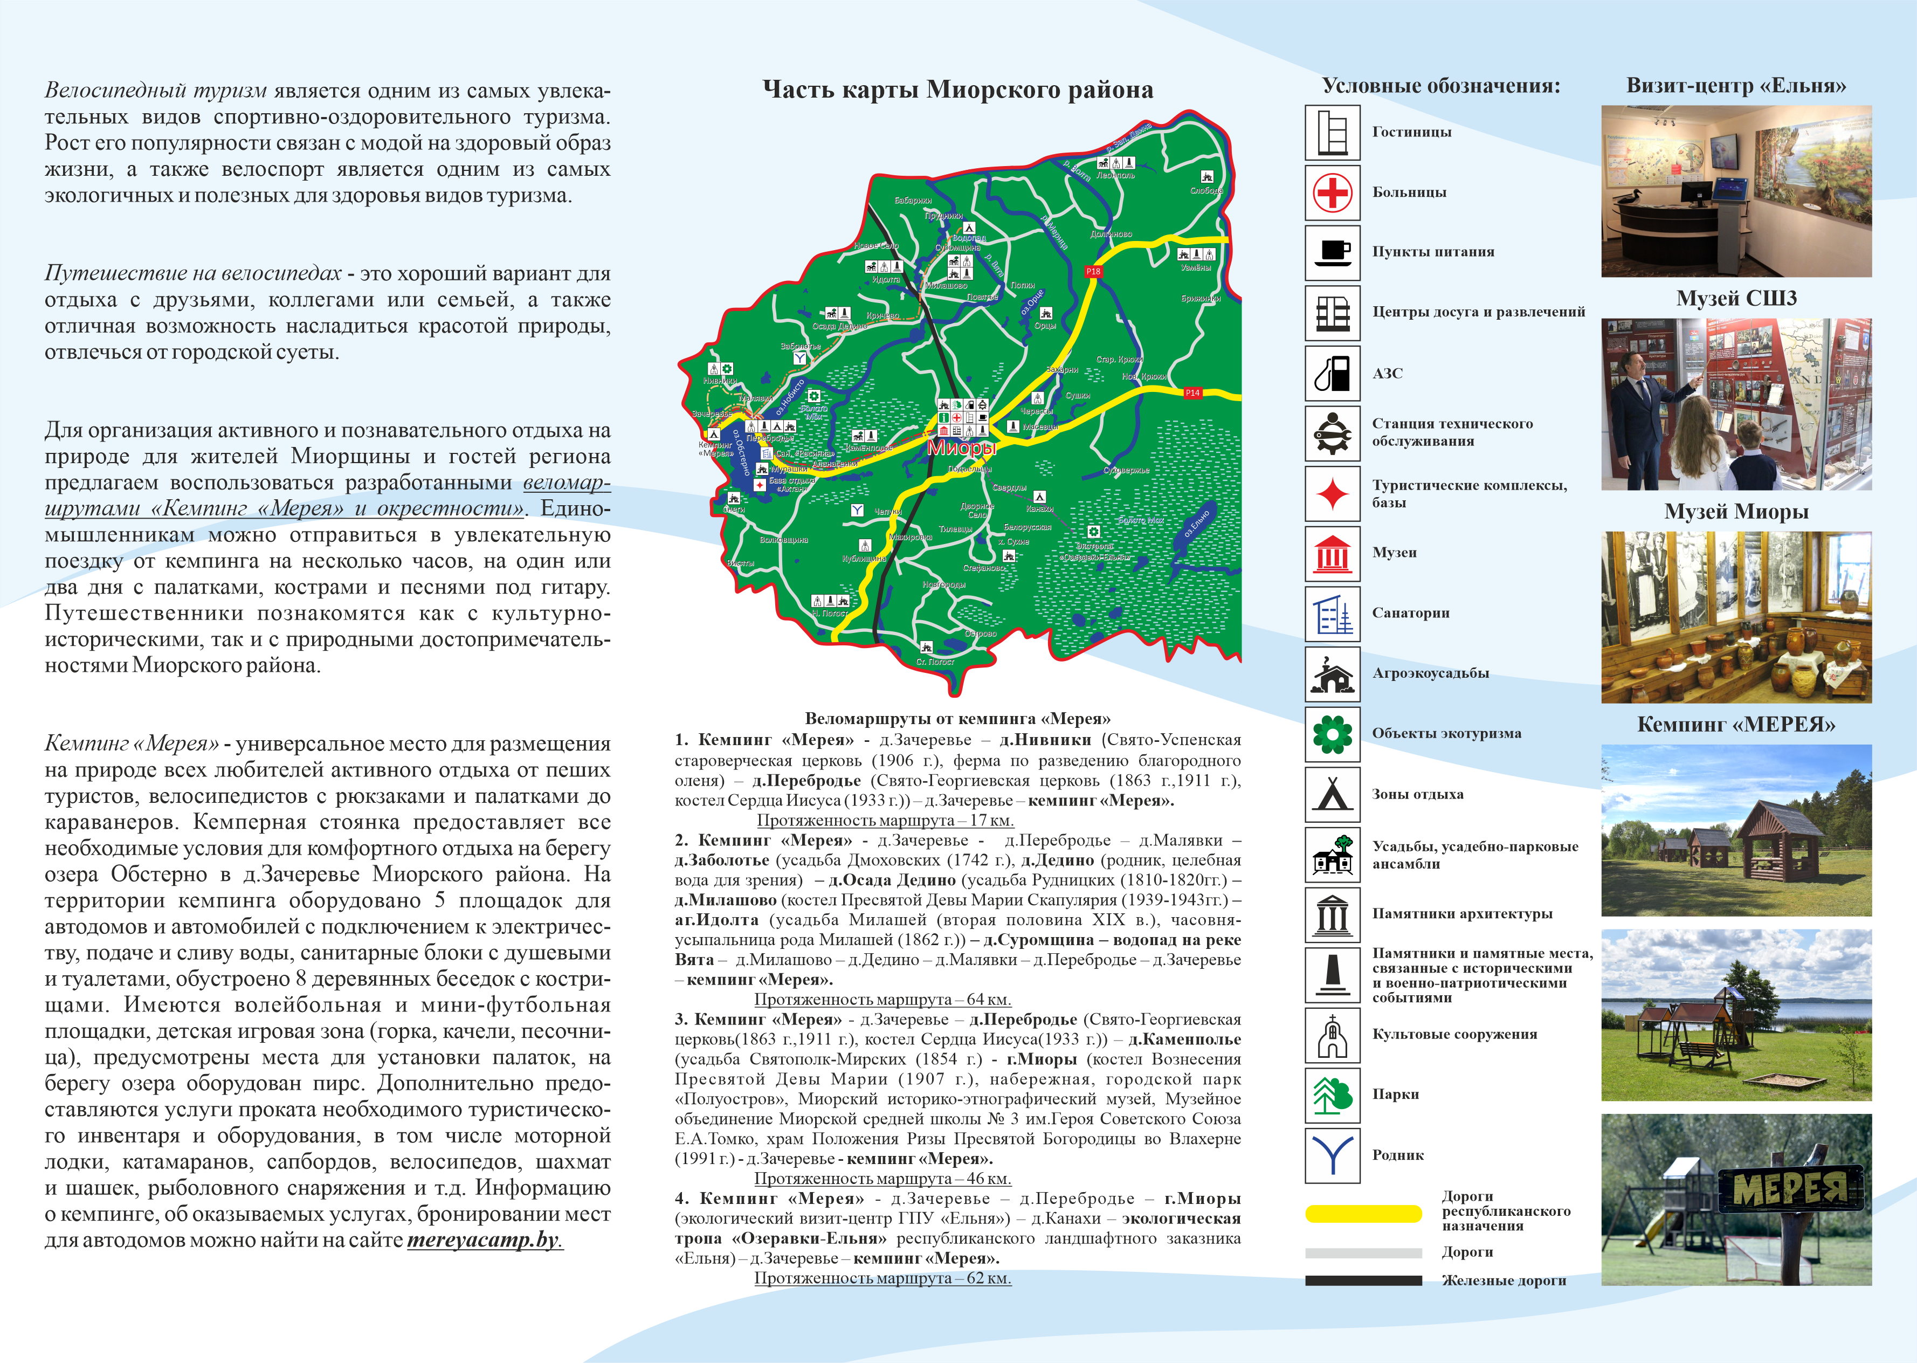The width and height of the screenshot is (1917, 1363).
Task: Open the Музей Миоры pottery photo
Action: coord(1736,618)
